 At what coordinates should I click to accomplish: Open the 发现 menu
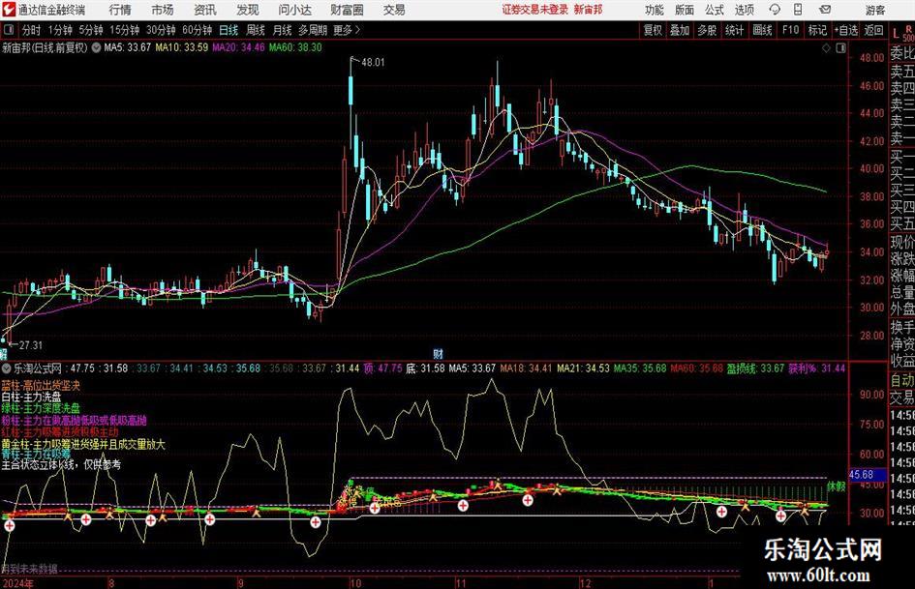pyautogui.click(x=248, y=10)
